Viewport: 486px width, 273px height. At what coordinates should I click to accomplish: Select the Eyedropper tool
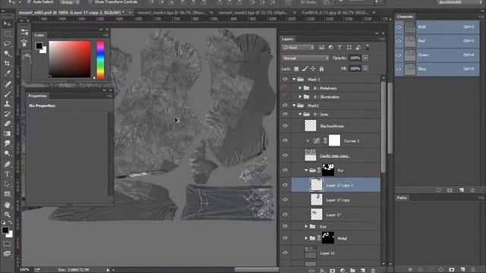click(7, 74)
